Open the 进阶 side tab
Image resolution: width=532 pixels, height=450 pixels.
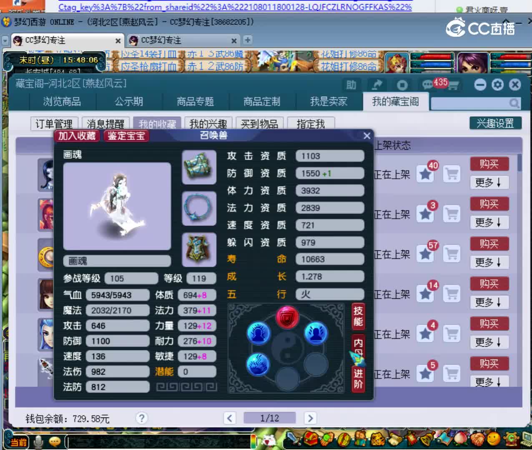358,378
